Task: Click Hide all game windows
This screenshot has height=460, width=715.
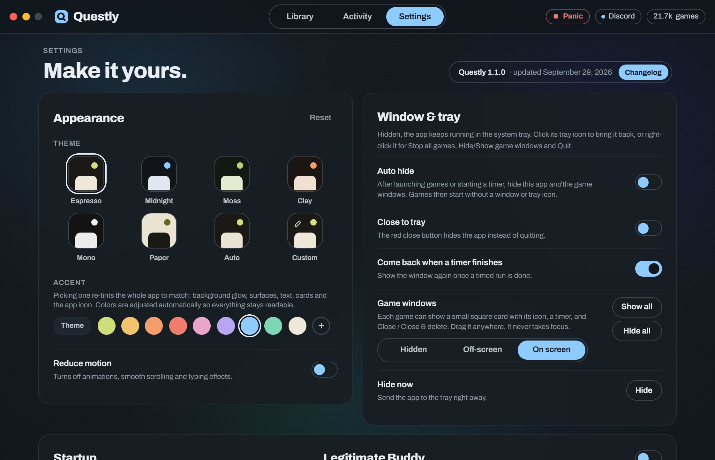Action: (637, 331)
